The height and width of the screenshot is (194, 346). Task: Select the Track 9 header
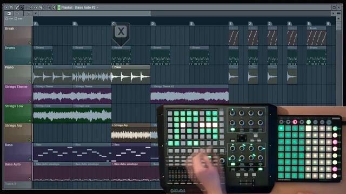point(18,184)
